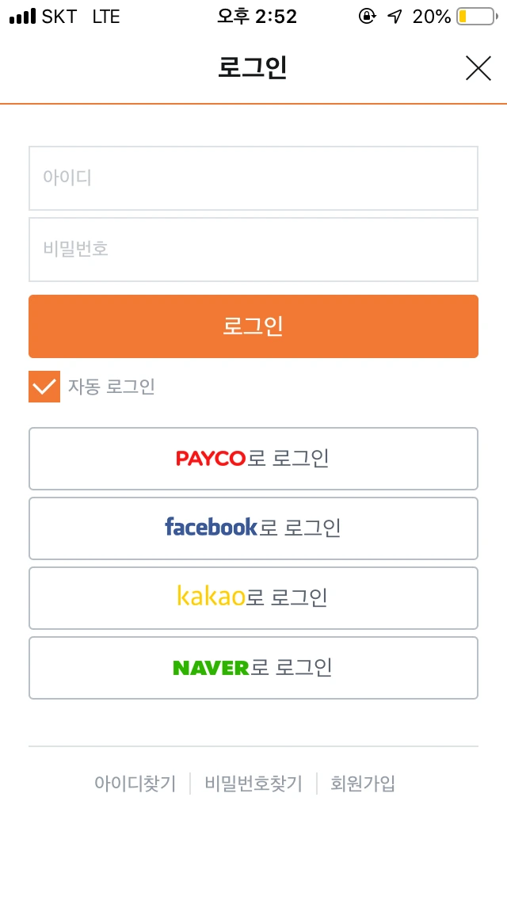507x900 pixels.
Task: Tap the rotation lock status icon
Action: (367, 17)
